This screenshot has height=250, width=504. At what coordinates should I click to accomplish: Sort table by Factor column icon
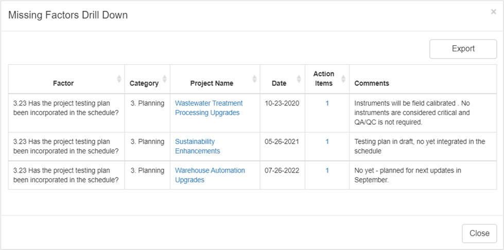(x=119, y=79)
